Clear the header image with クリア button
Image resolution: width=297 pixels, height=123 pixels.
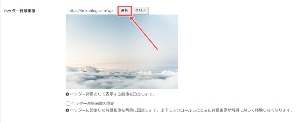click(141, 11)
